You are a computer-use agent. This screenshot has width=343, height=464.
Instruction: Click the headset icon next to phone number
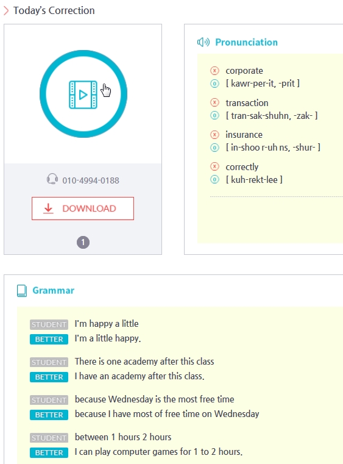pyautogui.click(x=52, y=179)
